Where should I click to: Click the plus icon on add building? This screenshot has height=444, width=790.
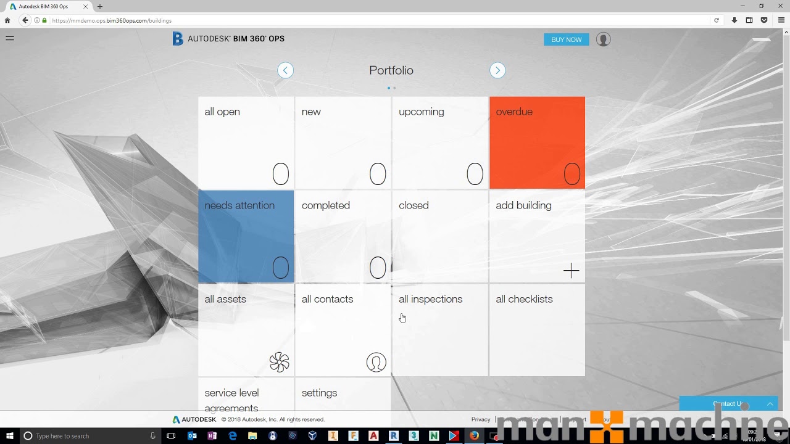572,270
